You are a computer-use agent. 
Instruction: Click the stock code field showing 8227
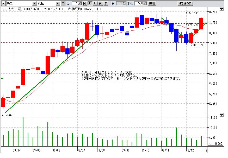click(x=19, y=3)
